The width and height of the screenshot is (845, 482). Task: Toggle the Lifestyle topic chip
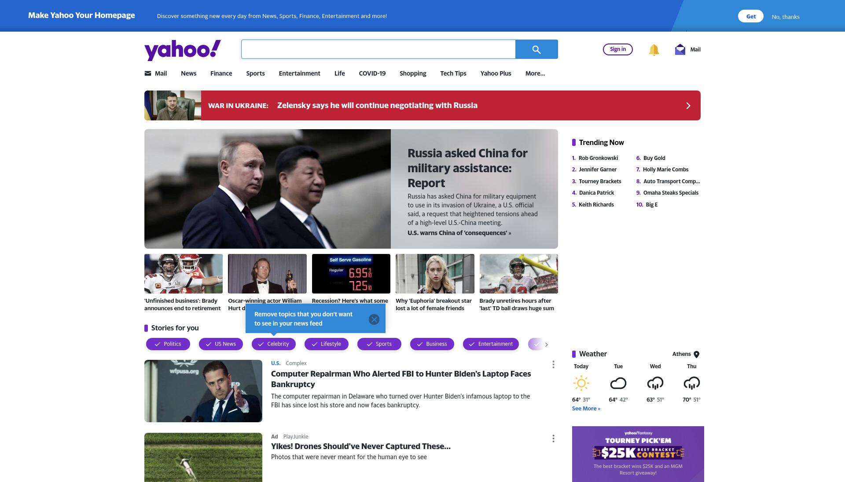point(327,344)
